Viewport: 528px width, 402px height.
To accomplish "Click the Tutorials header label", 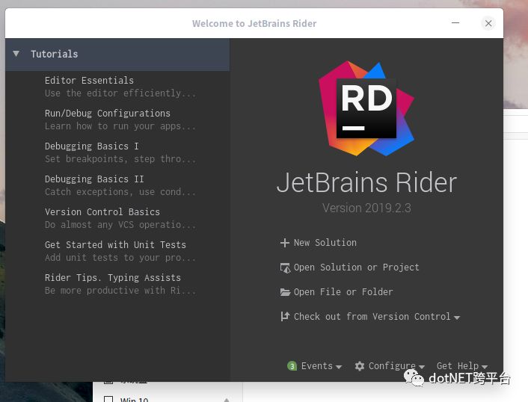I will (x=54, y=54).
